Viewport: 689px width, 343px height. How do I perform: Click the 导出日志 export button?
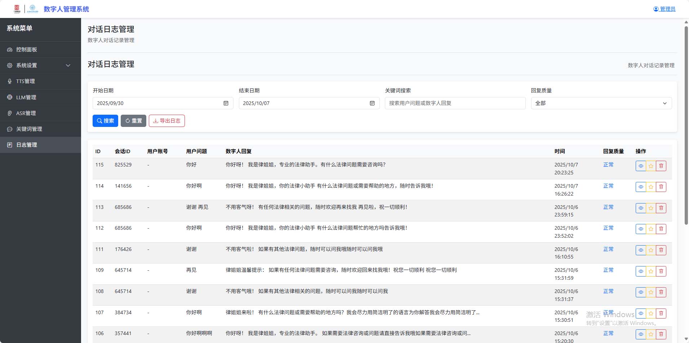(166, 121)
